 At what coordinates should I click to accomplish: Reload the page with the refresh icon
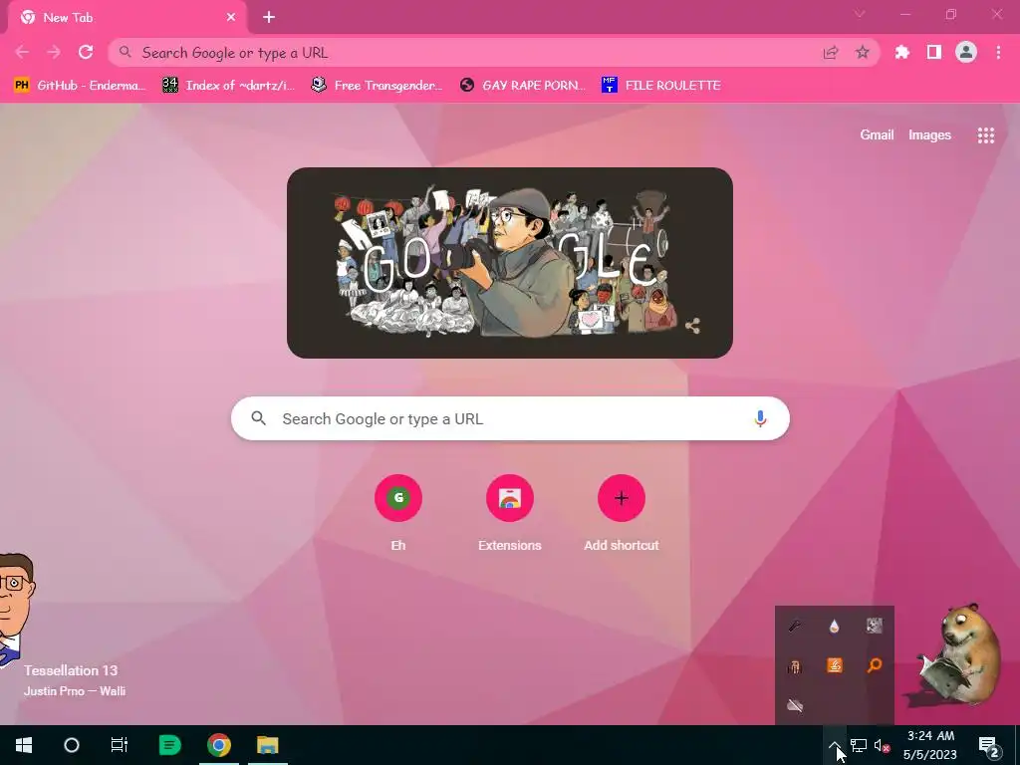(86, 52)
